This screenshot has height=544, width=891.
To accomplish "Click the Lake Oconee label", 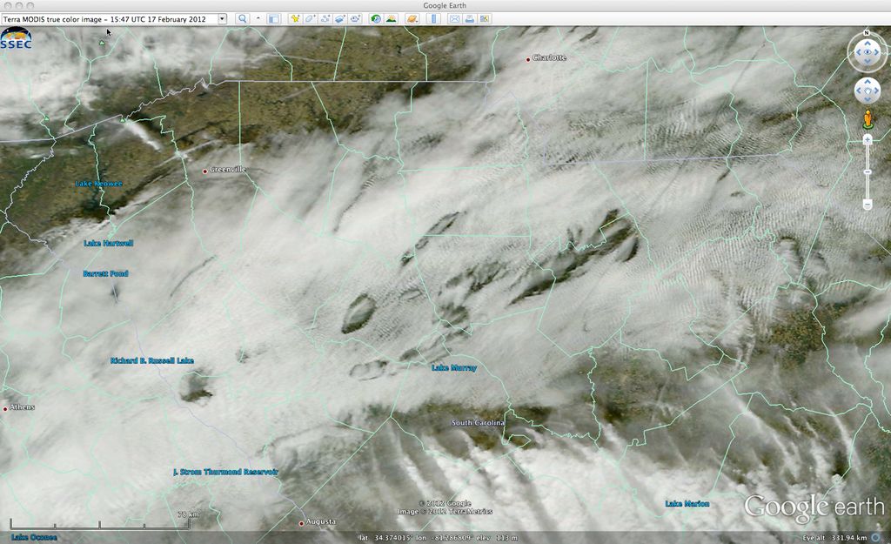I will (x=34, y=537).
